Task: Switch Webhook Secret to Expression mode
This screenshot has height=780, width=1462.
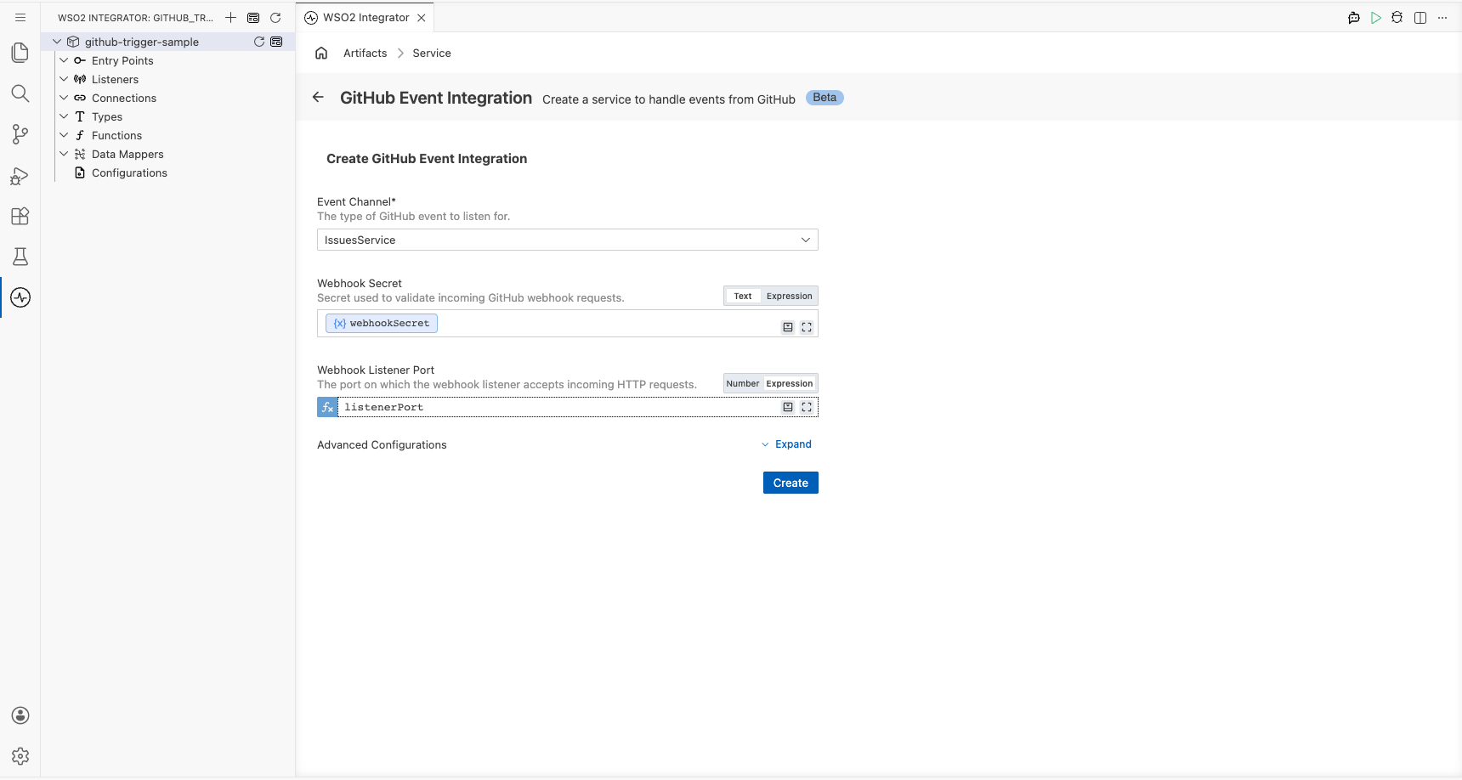Action: click(789, 296)
